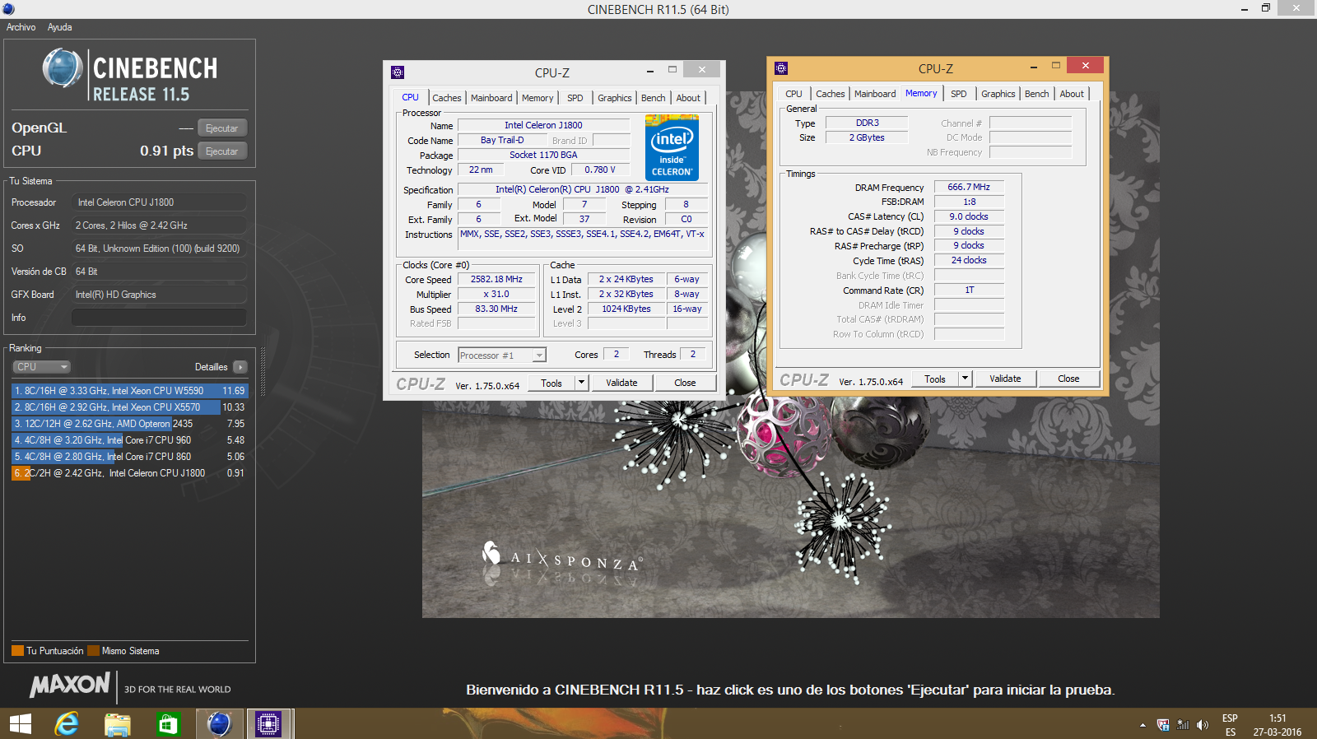Click the MAXON logo
1317x739 pixels.
[x=70, y=685]
